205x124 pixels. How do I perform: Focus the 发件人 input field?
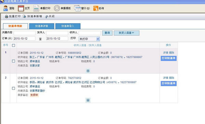point(57,33)
